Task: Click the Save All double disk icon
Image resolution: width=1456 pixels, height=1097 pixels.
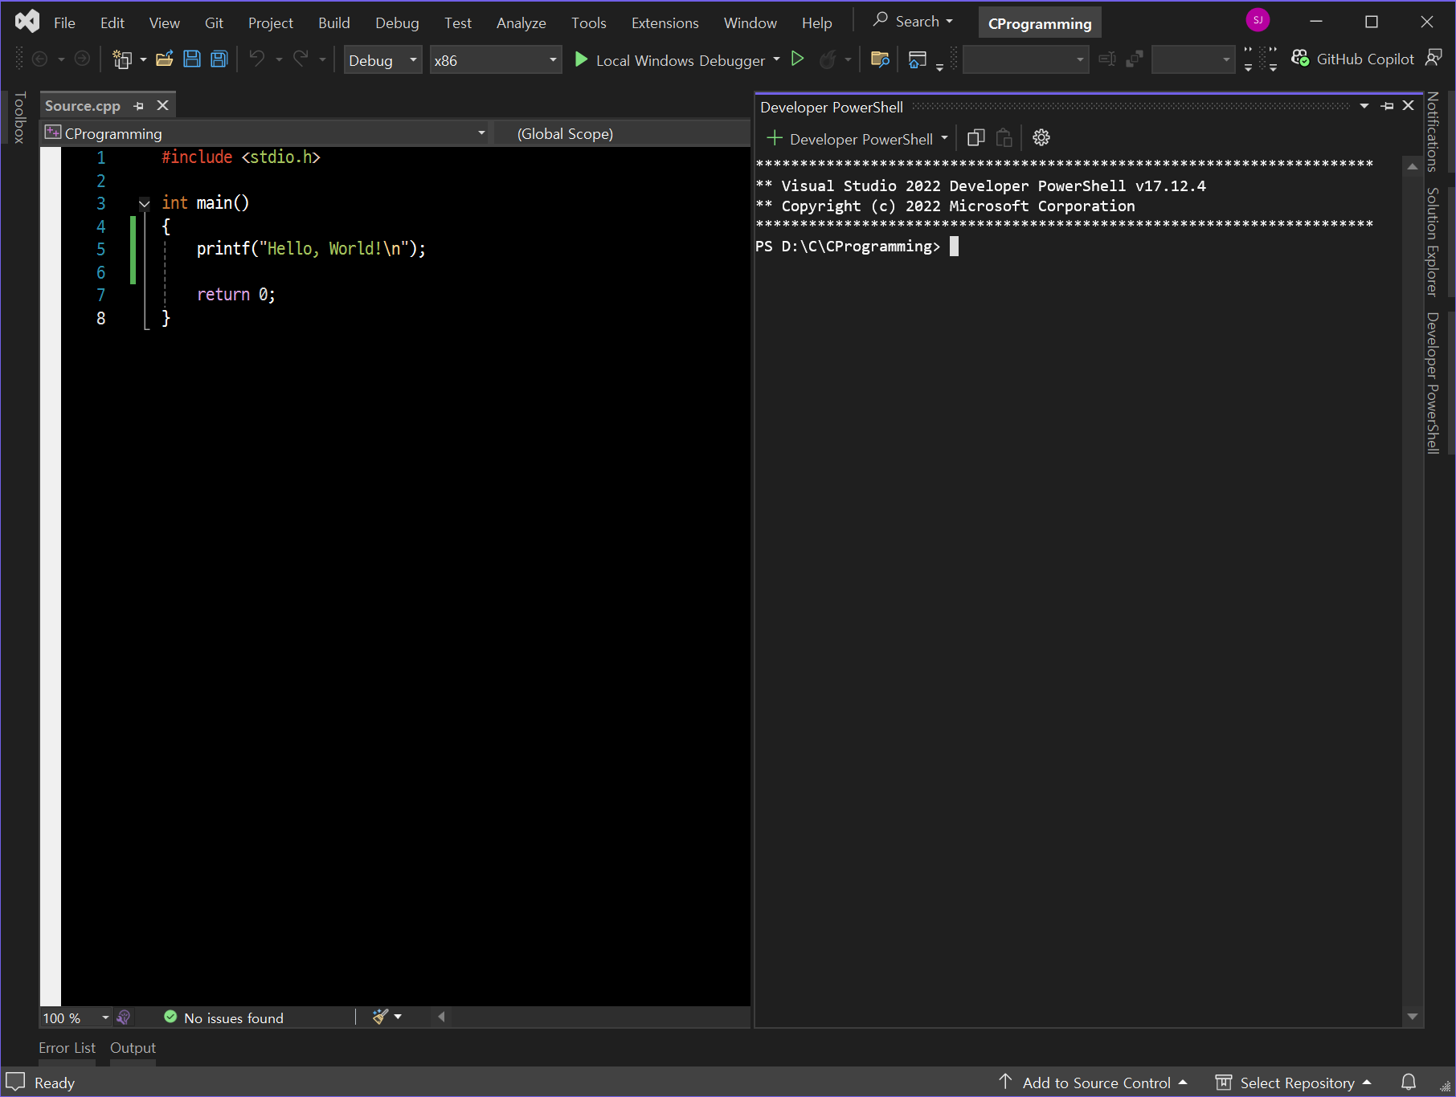Action: coord(219,59)
